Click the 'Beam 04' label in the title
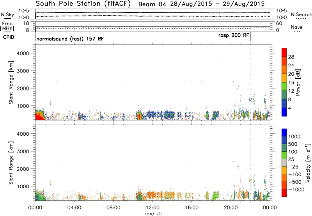This screenshot has height=216, width=312. pyautogui.click(x=152, y=4)
